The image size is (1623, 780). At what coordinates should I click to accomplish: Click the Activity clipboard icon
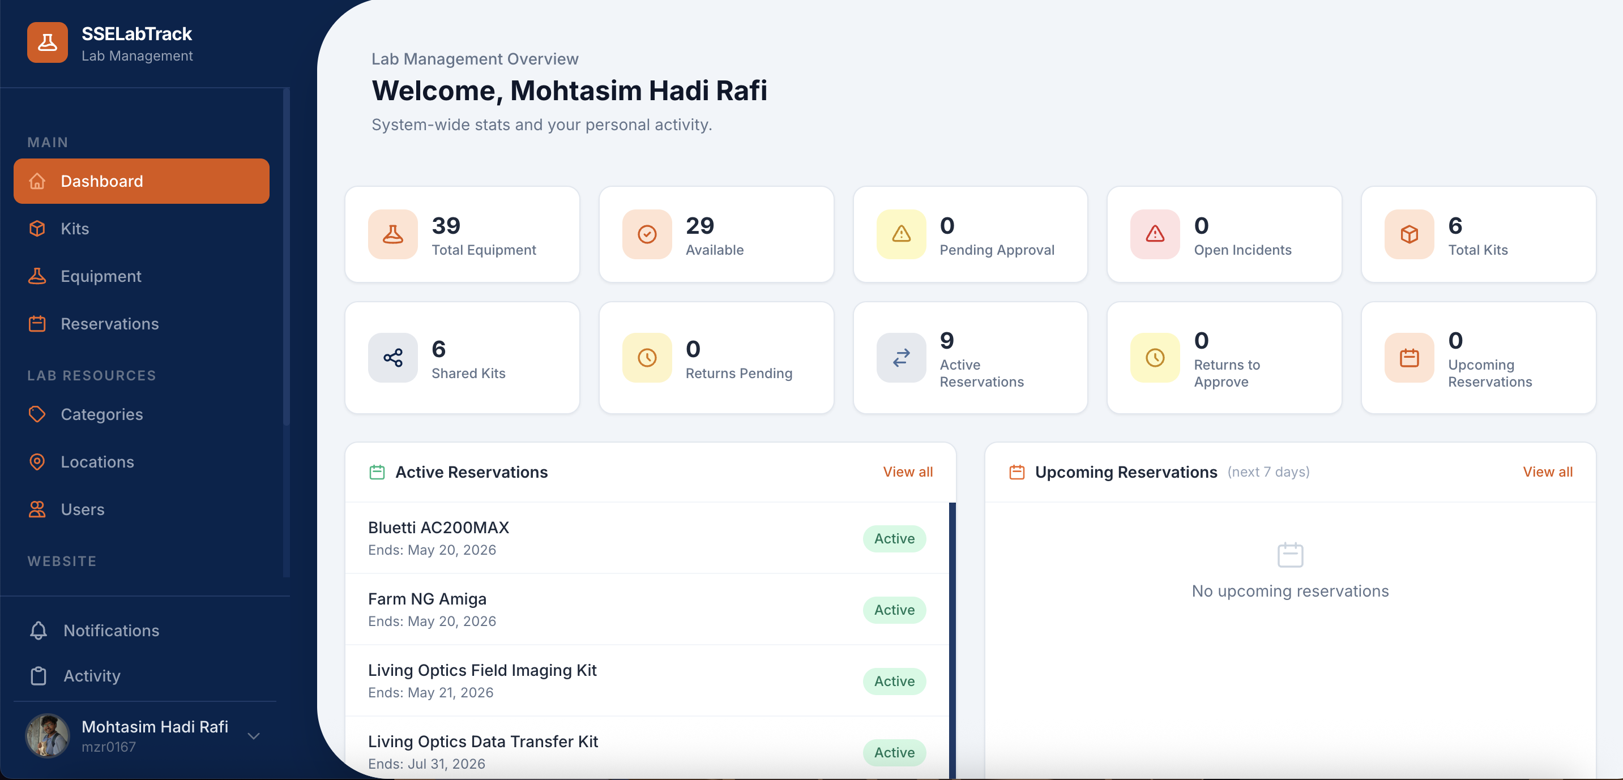(39, 675)
